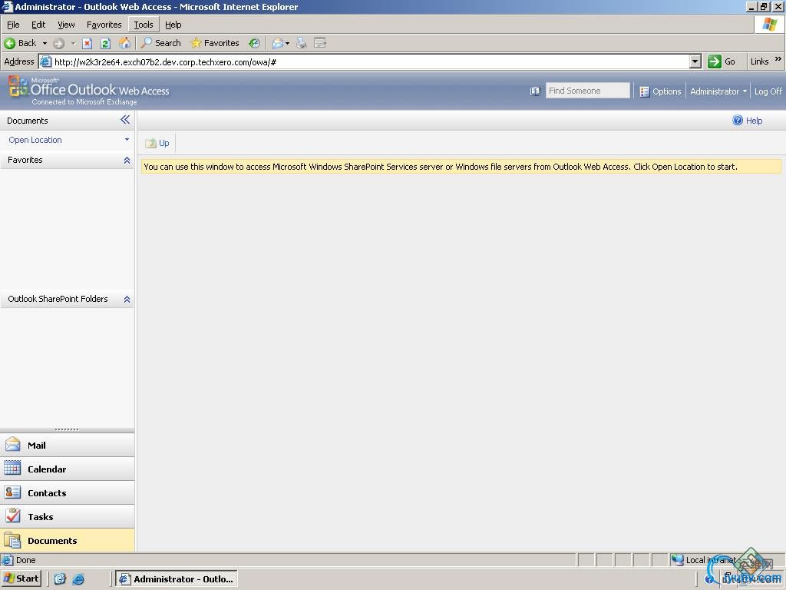Switch to Tasks module

pos(68,516)
